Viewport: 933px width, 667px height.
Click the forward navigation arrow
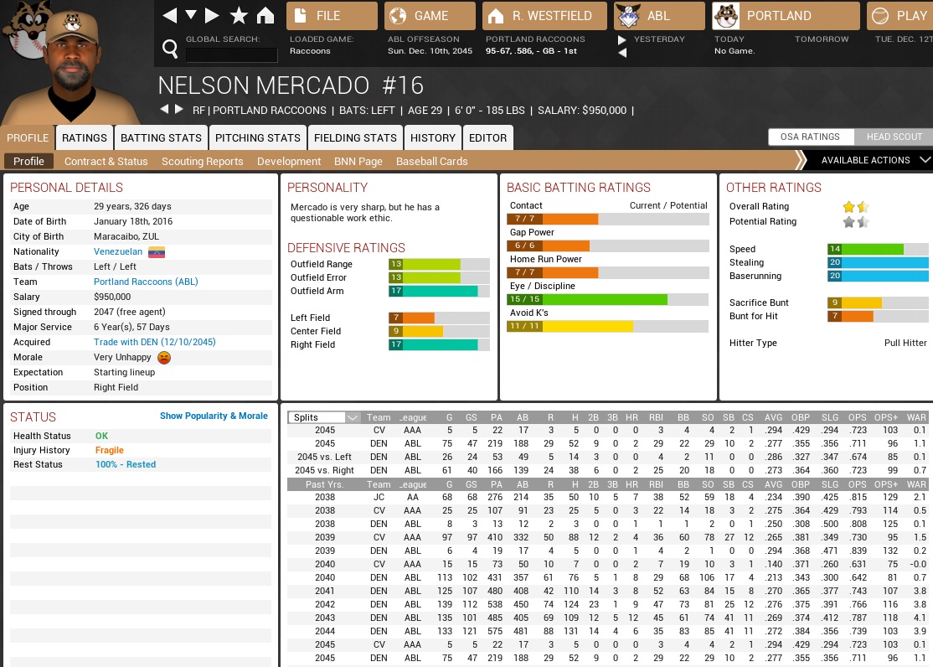pyautogui.click(x=212, y=16)
